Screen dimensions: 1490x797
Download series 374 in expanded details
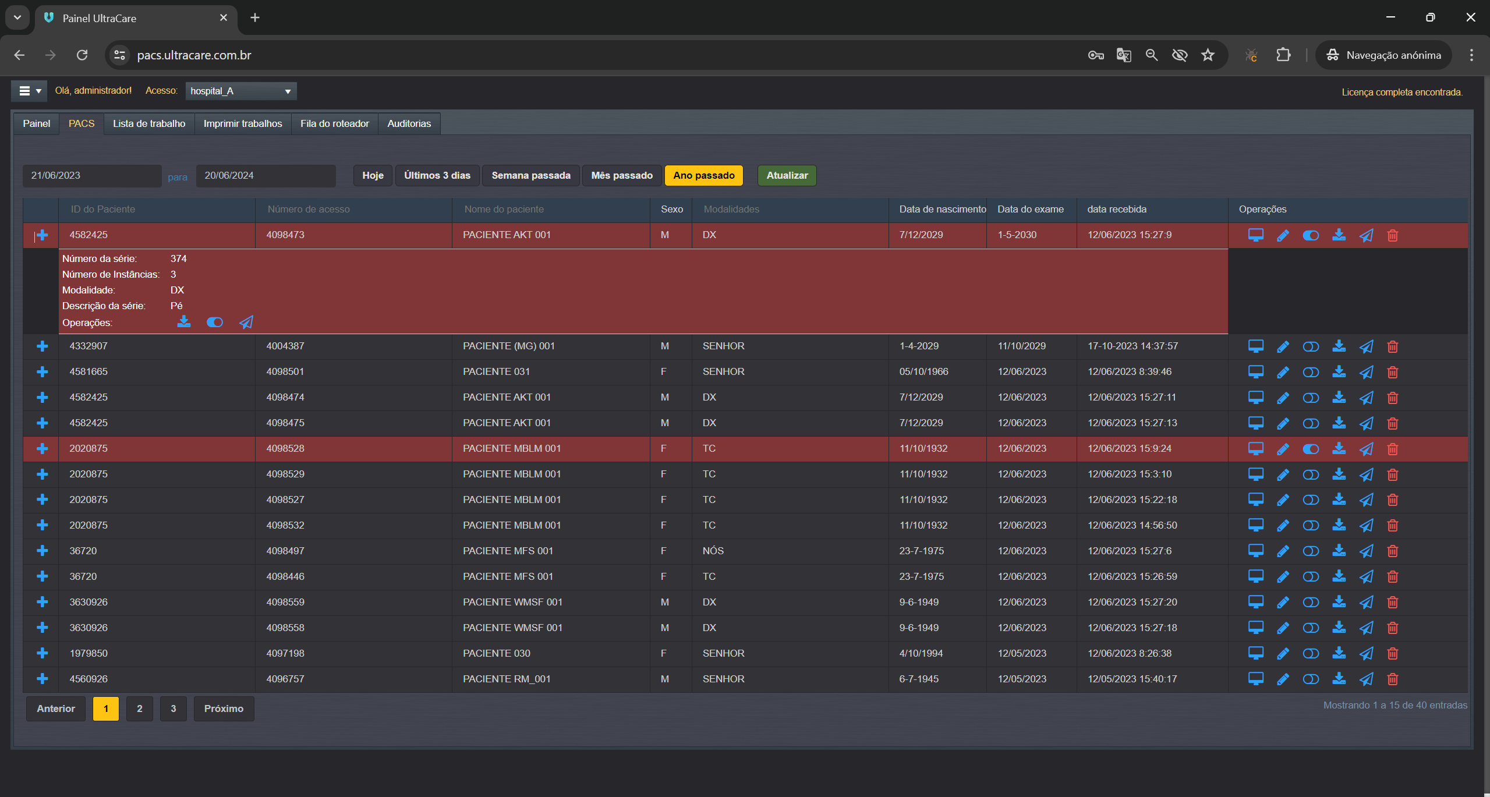183,322
